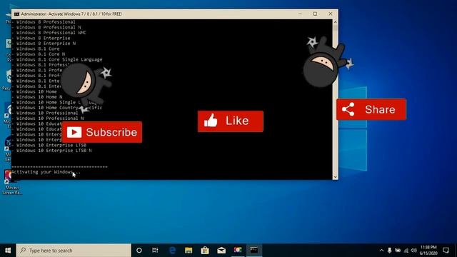This screenshot has height=257, width=457.
Task: Open the Movavi screen recorder taskbar icon
Action: pos(238,251)
